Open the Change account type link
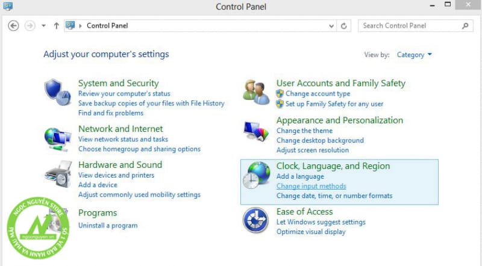The width and height of the screenshot is (482, 266). point(318,94)
